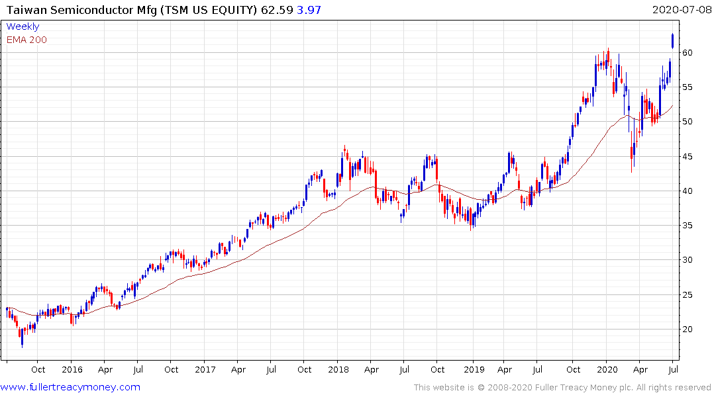Click the 2018 year label on time axis
712x397 pixels.
(x=338, y=369)
